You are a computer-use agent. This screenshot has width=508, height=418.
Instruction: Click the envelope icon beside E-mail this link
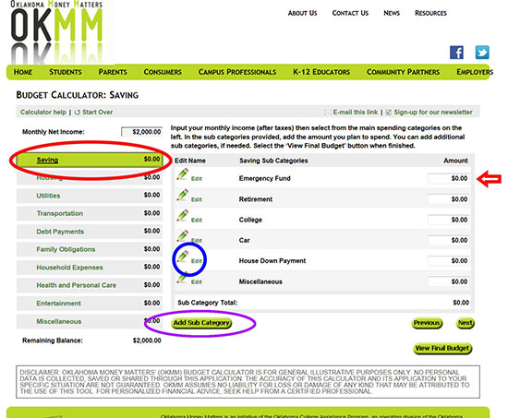click(x=328, y=113)
